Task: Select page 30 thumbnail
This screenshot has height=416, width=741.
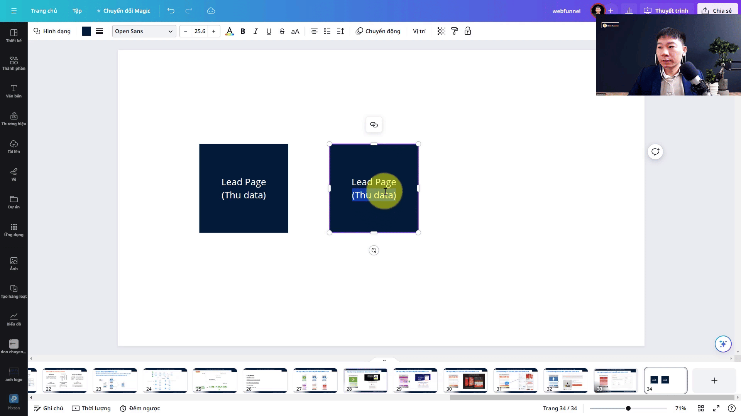Action: 465,381
